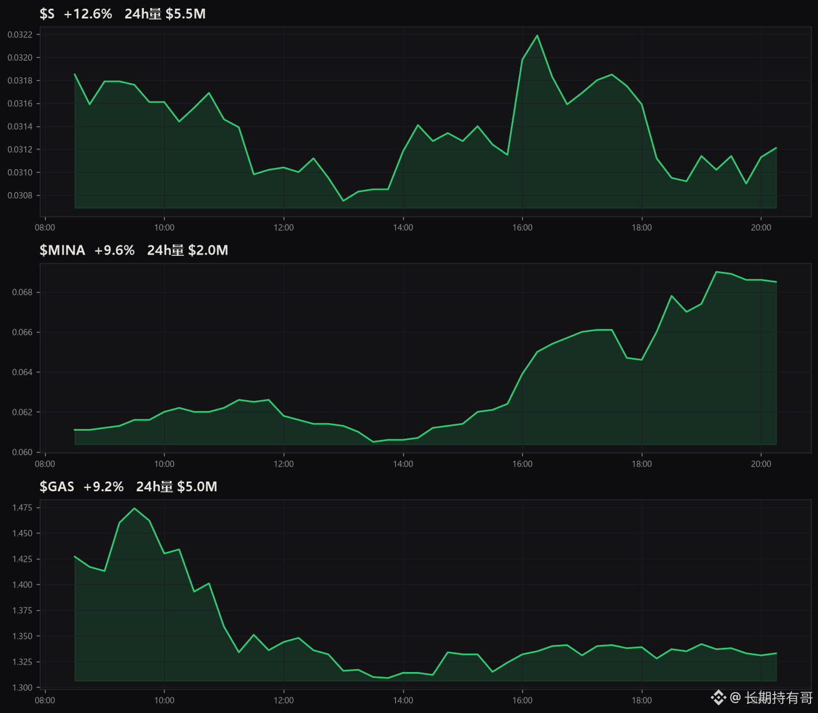The image size is (818, 713).
Task: Click the 0.0310 price tick label
Action: click(20, 172)
